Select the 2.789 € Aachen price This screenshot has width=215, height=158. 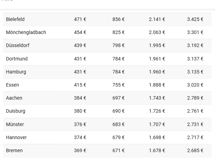(195, 98)
